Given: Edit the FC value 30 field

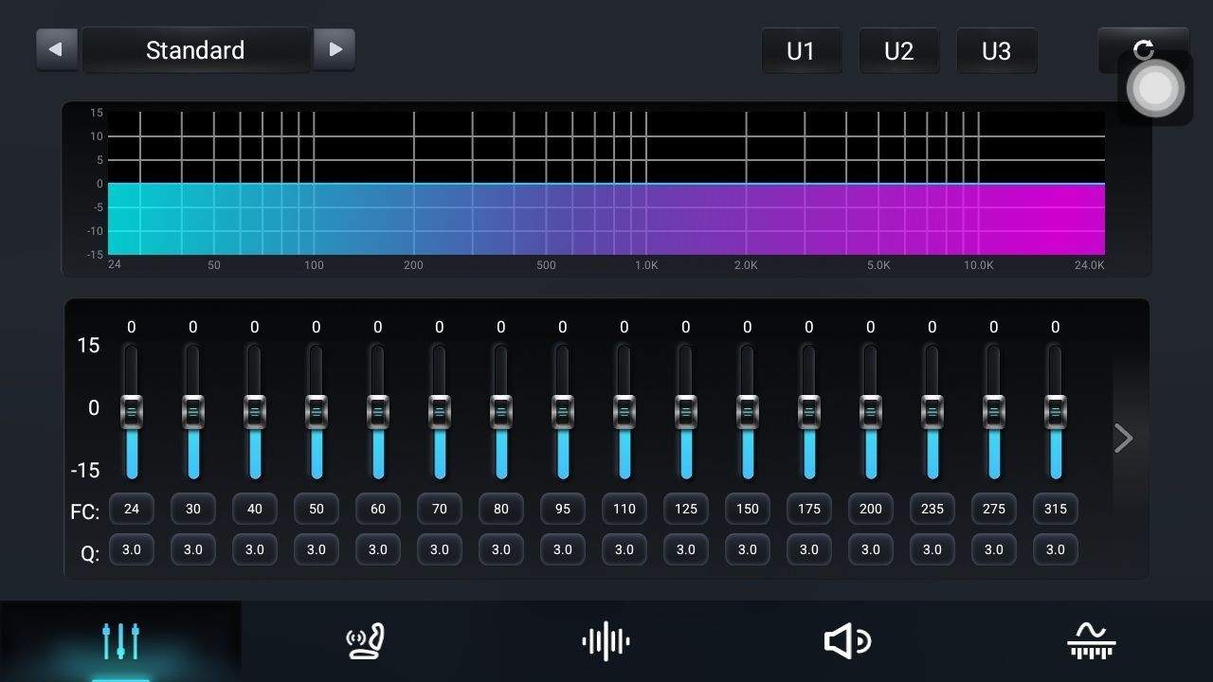Looking at the screenshot, I should point(193,509).
